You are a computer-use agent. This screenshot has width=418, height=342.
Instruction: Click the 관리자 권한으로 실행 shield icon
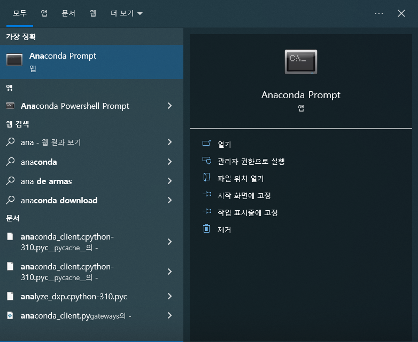point(207,161)
